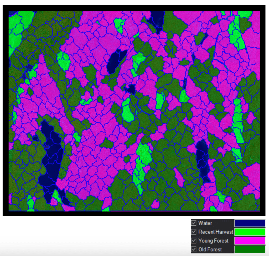Click the magenta Young Forest color swatch

[x=250, y=241]
